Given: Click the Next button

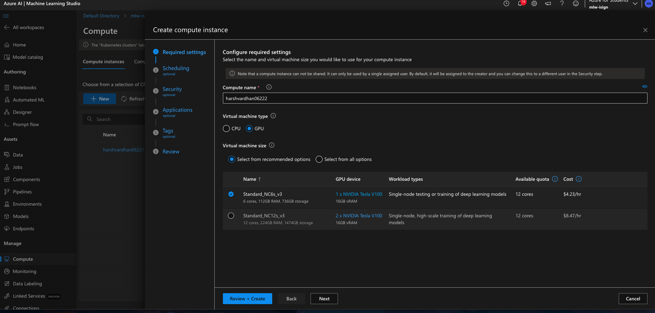Looking at the screenshot, I should click(324, 299).
